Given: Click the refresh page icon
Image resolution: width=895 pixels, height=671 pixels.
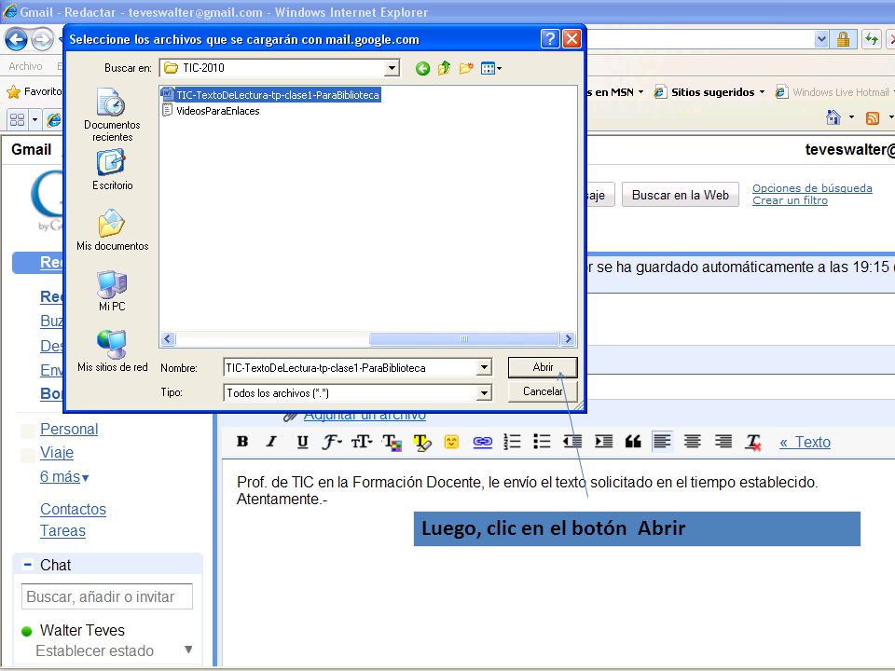Looking at the screenshot, I should pyautogui.click(x=871, y=39).
